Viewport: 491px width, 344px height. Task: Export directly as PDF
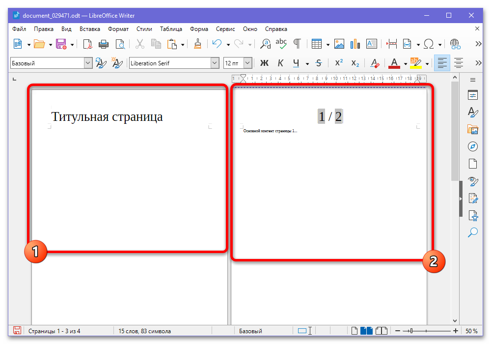88,44
